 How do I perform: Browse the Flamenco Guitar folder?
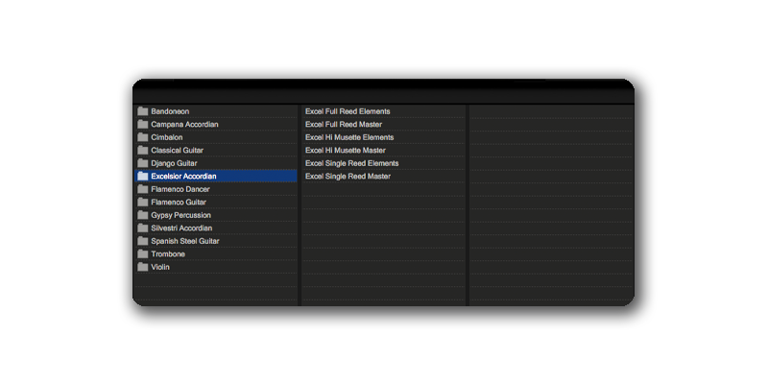point(178,203)
